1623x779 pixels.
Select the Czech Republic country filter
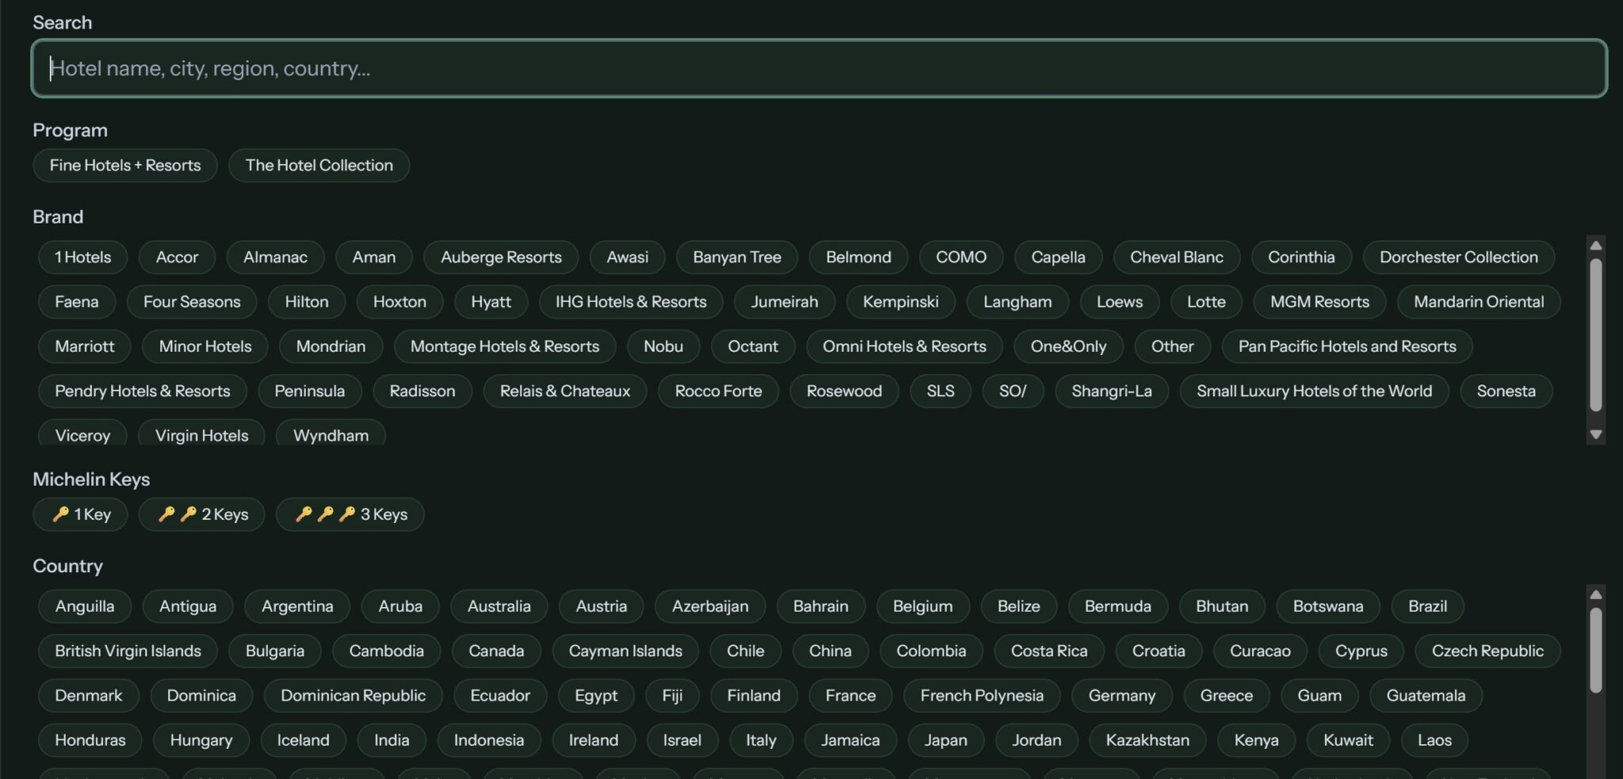pos(1487,651)
